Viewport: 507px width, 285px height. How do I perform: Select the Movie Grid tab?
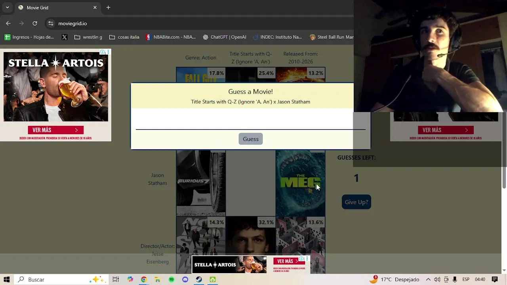pyautogui.click(x=57, y=8)
